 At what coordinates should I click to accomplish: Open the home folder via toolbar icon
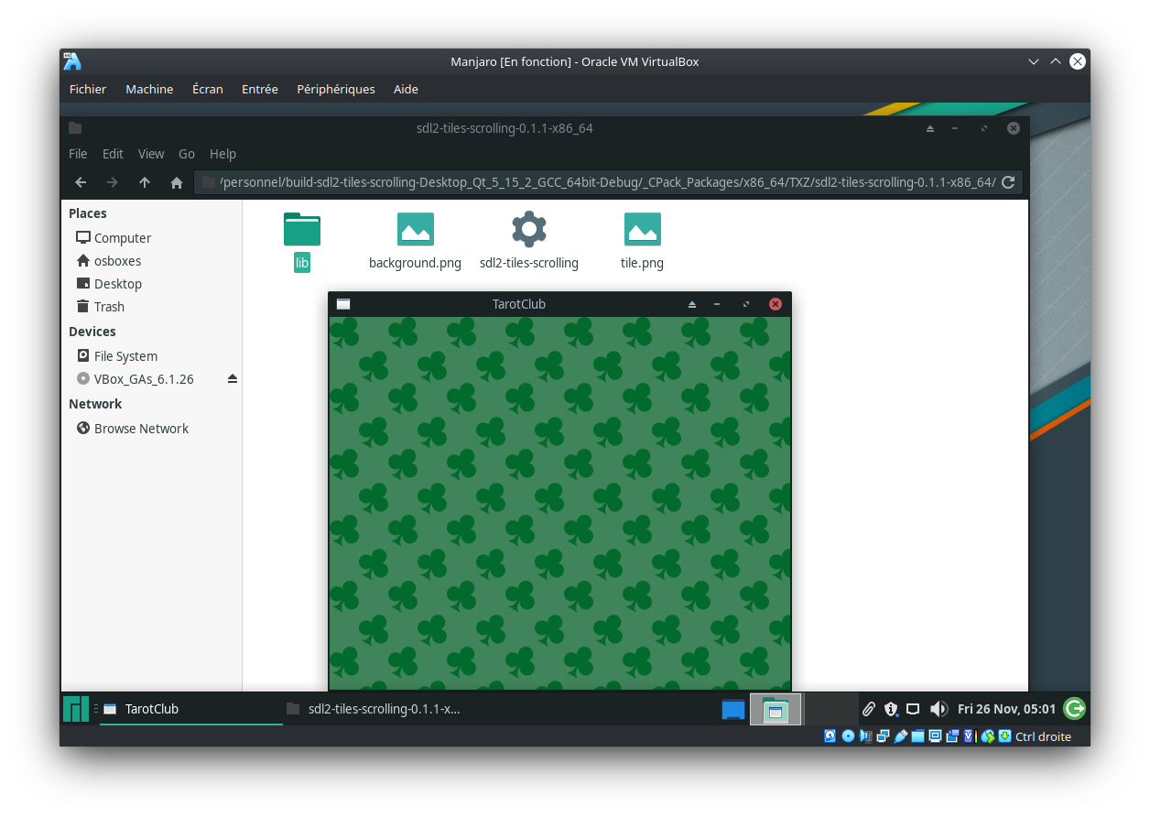(x=177, y=182)
